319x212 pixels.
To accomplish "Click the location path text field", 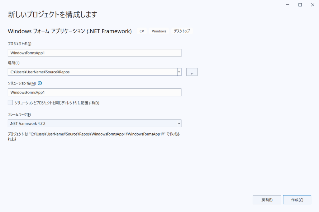I will click(93, 72).
